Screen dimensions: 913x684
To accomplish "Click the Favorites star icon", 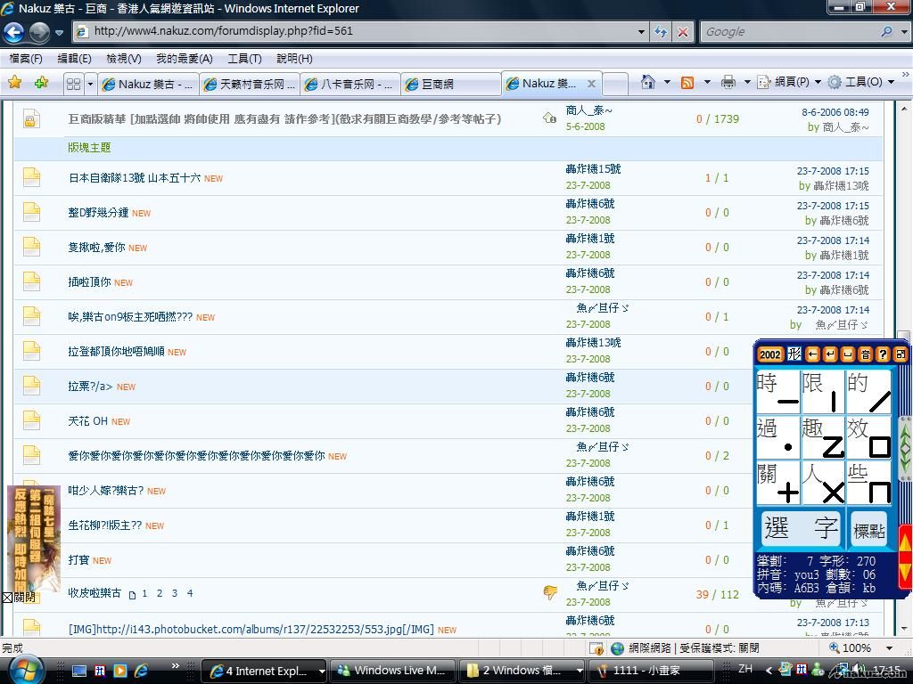I will click(14, 83).
